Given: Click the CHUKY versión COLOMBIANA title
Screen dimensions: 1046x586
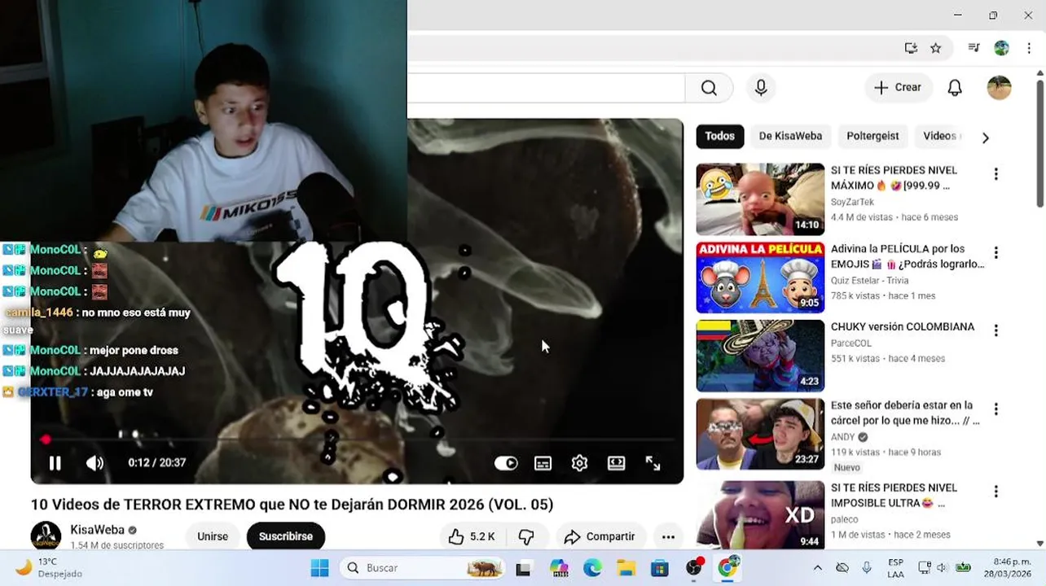Looking at the screenshot, I should pyautogui.click(x=903, y=326).
